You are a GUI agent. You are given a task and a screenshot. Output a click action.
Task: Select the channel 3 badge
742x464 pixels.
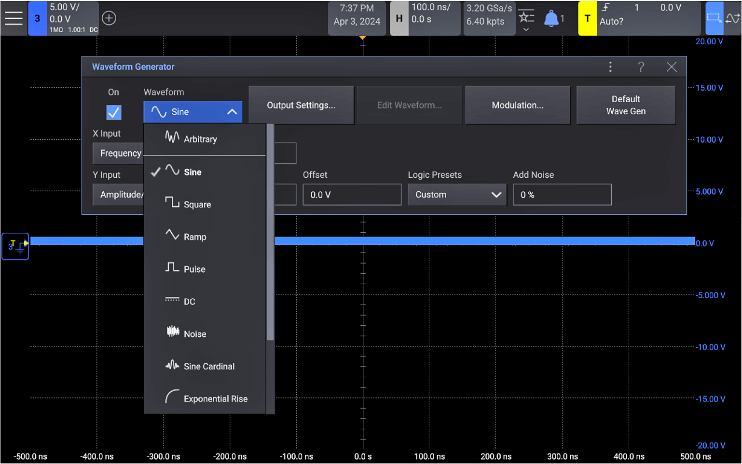point(37,18)
